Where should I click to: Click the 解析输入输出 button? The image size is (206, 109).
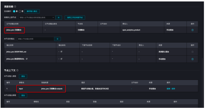[32, 11]
